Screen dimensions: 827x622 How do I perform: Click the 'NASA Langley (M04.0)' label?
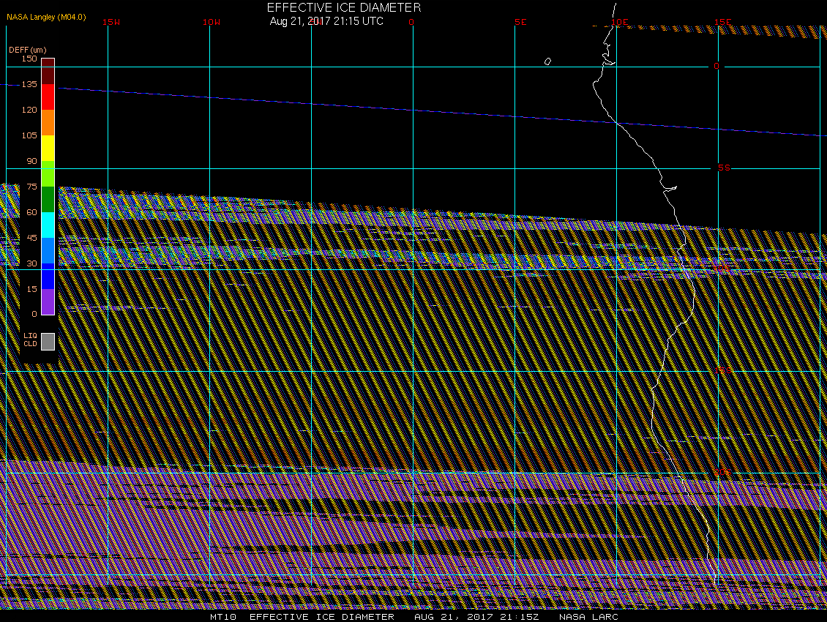(x=46, y=17)
